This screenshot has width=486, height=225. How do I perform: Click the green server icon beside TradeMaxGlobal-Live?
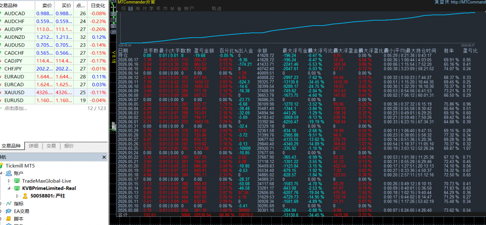(x=17, y=180)
